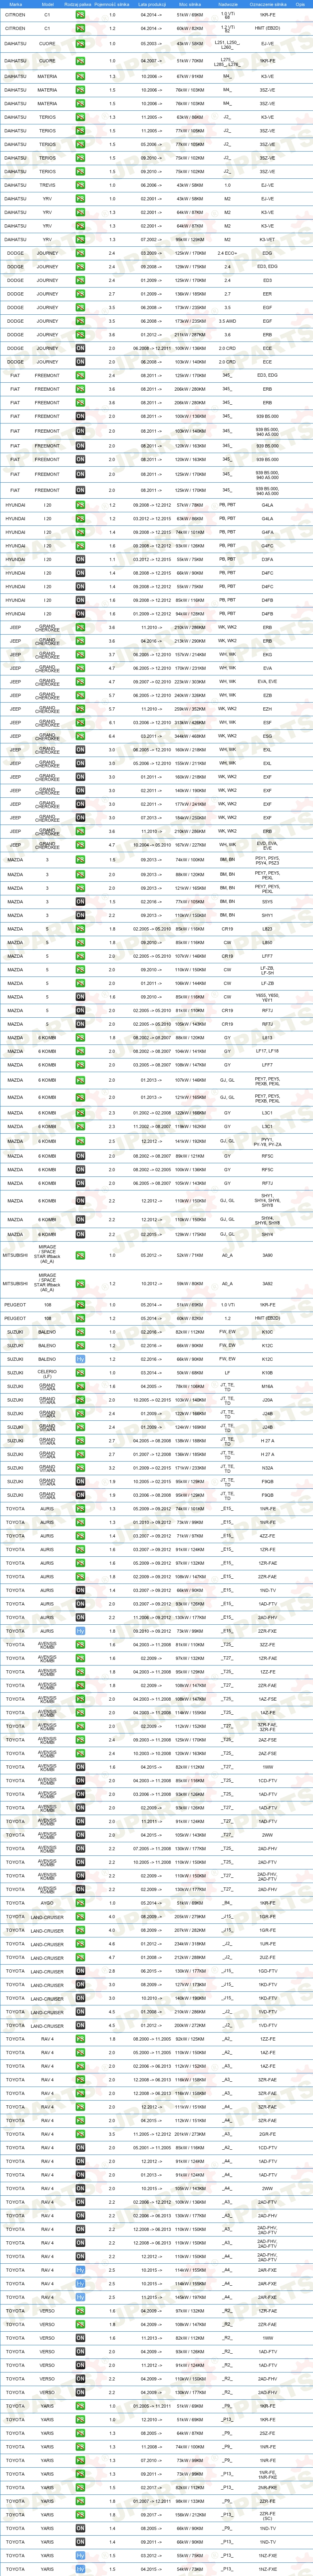
Task: Click fuel icon for Mazda 6 Kombi L813
Action: [x=80, y=1038]
